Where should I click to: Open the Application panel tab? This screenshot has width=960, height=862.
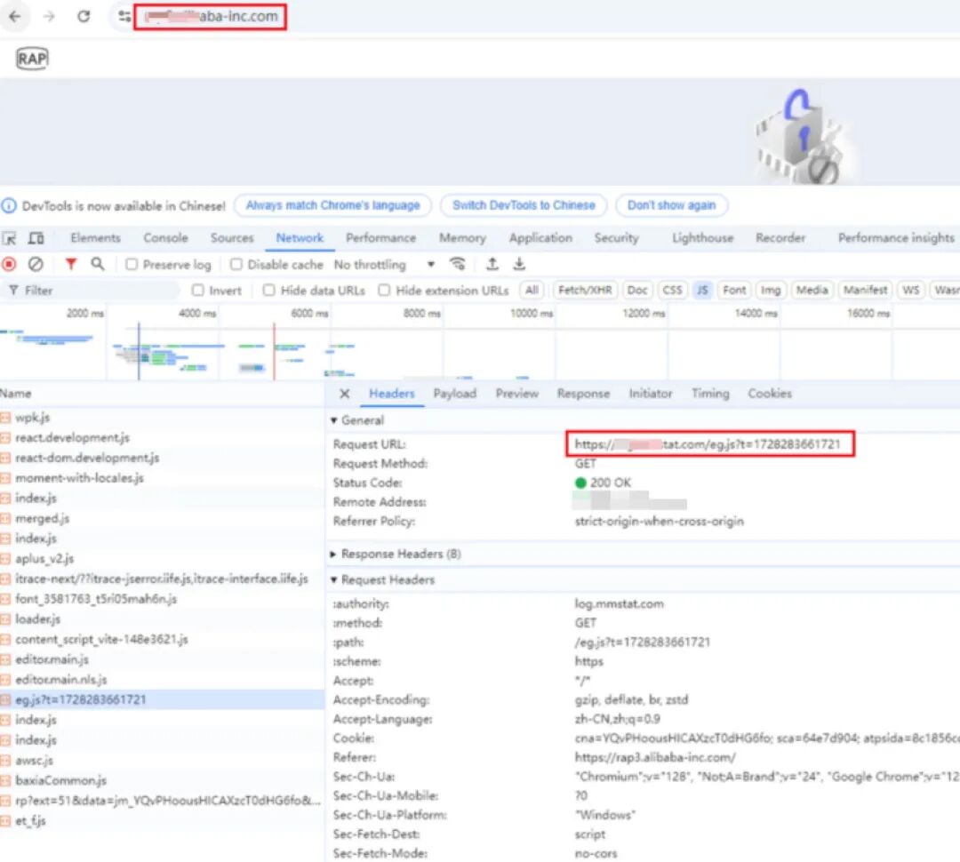pyautogui.click(x=540, y=238)
